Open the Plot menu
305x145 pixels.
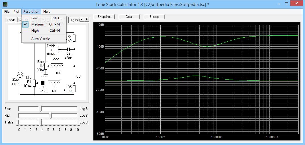click(x=16, y=12)
